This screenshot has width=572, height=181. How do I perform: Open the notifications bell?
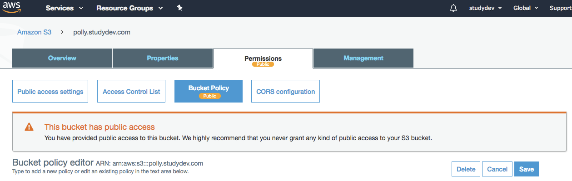tap(453, 8)
